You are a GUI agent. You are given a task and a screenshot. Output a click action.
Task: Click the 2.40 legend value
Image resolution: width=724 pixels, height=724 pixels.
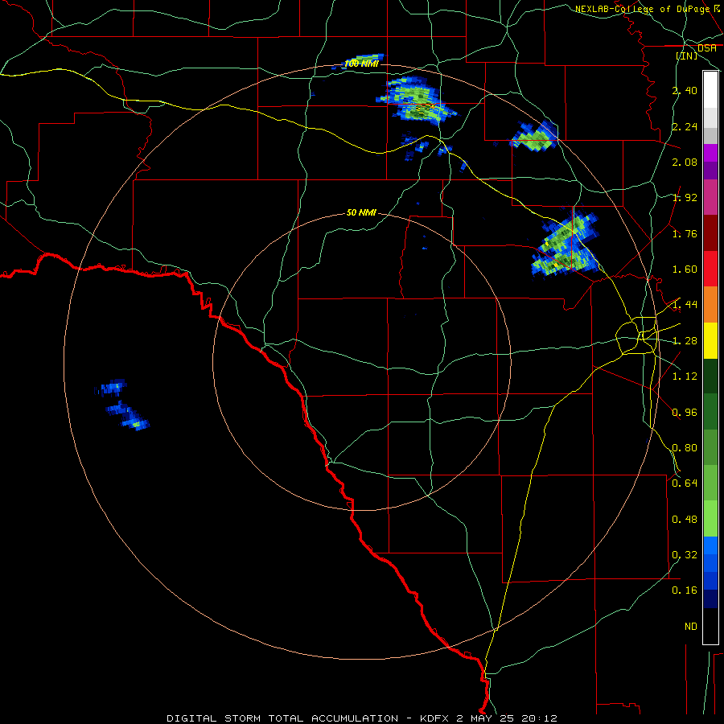(x=685, y=90)
